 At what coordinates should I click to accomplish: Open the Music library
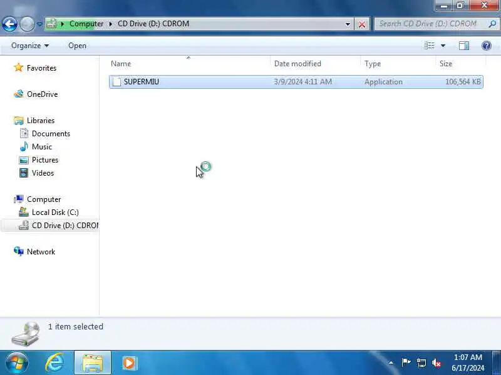coord(42,147)
